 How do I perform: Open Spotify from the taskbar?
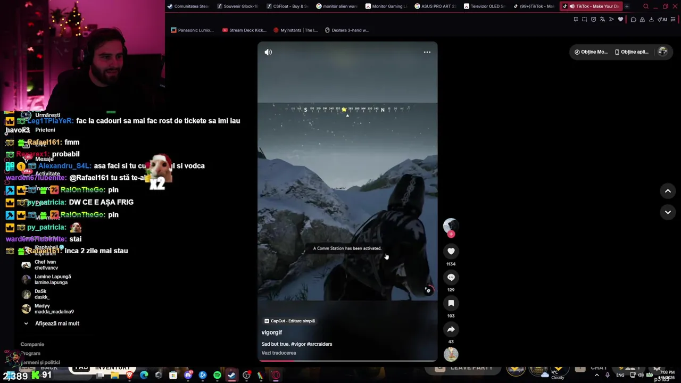coord(217,375)
